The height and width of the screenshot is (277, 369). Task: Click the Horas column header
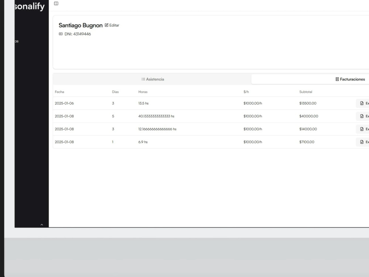(x=143, y=92)
